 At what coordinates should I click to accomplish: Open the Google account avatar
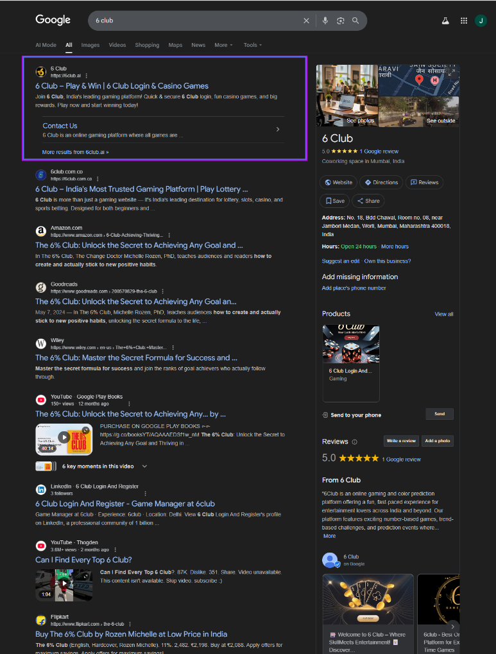coord(481,21)
